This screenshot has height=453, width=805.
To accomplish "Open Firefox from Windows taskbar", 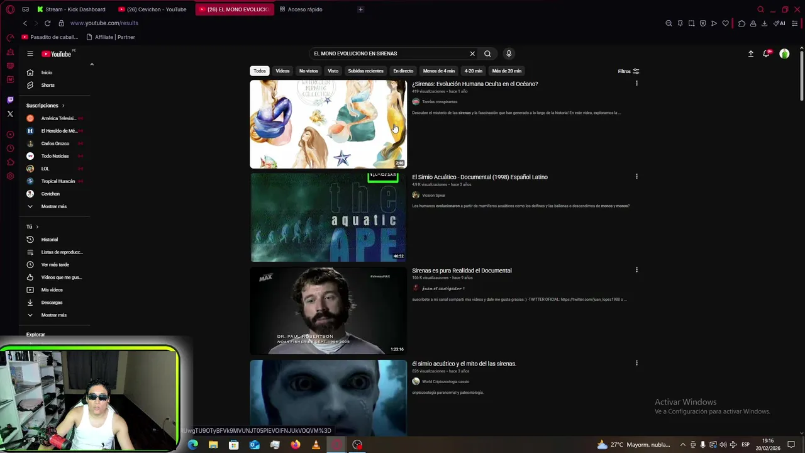I will tap(296, 445).
